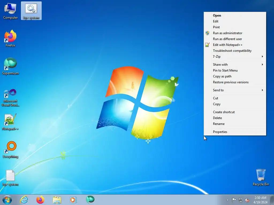Screen dimensions: 274x205
Task: Select the bye system batch file icon
Action: pyautogui.click(x=31, y=11)
